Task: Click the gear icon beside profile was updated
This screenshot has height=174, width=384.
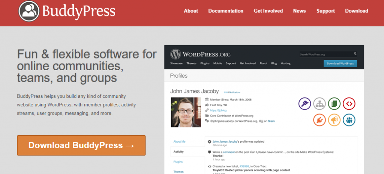Action: (x=209, y=142)
